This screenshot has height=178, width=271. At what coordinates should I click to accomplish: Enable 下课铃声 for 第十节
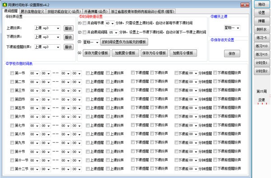[x=152, y=151]
